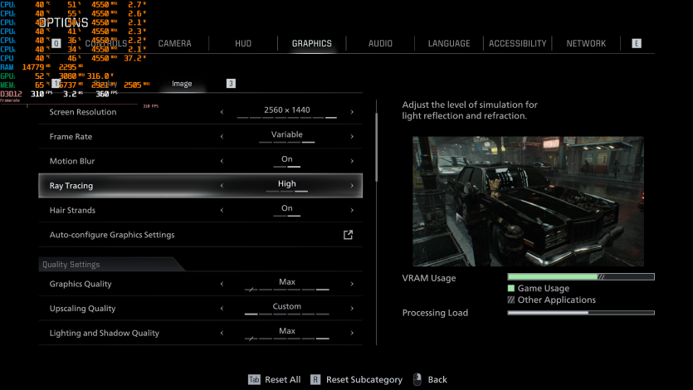Click the Q key icon for previous tab

56,43
